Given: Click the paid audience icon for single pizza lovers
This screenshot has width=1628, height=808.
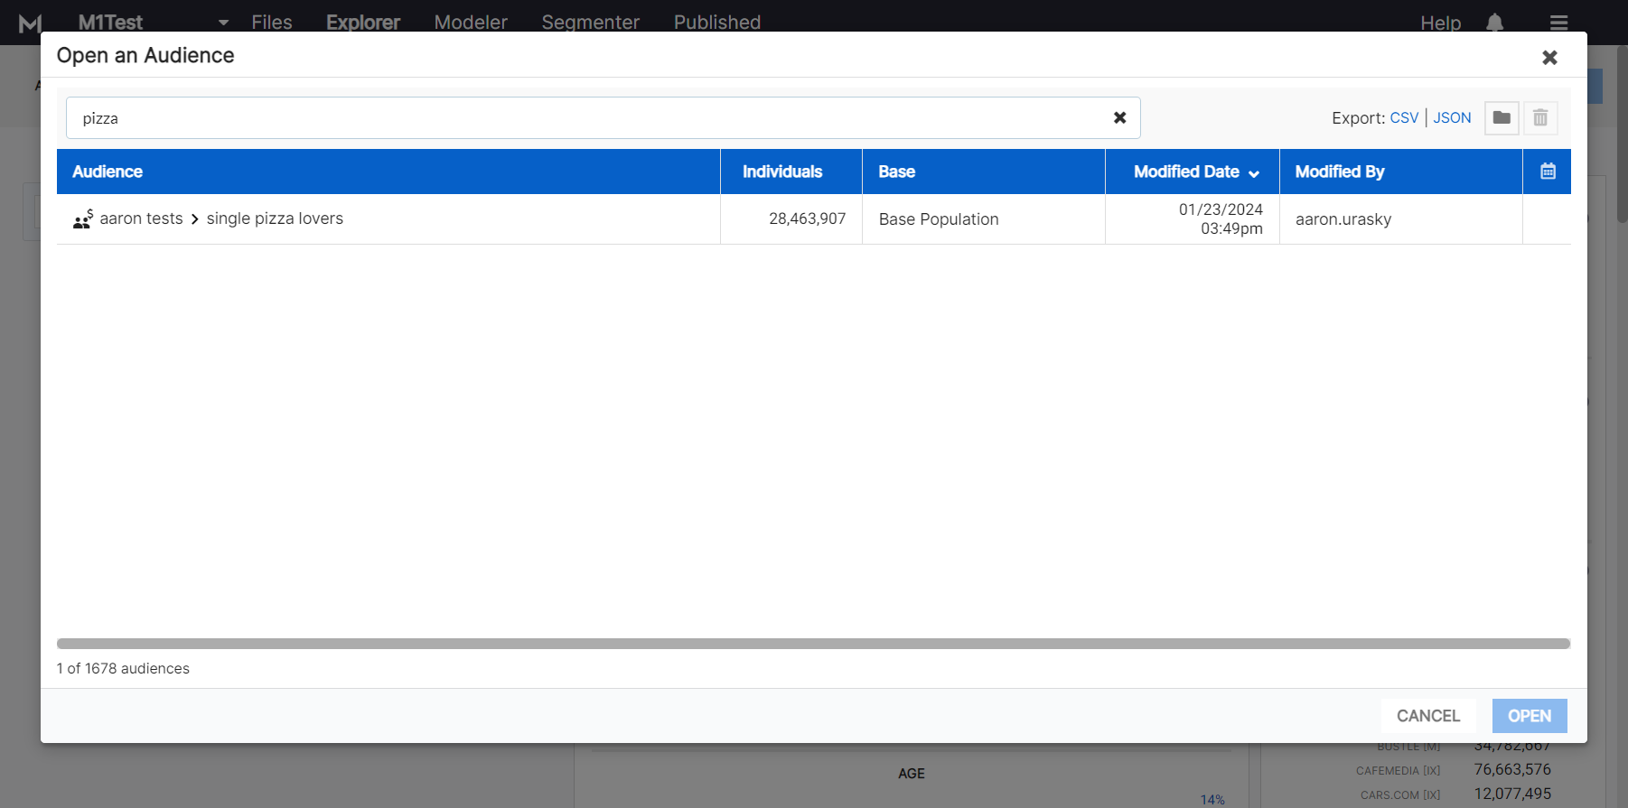Looking at the screenshot, I should (83, 218).
